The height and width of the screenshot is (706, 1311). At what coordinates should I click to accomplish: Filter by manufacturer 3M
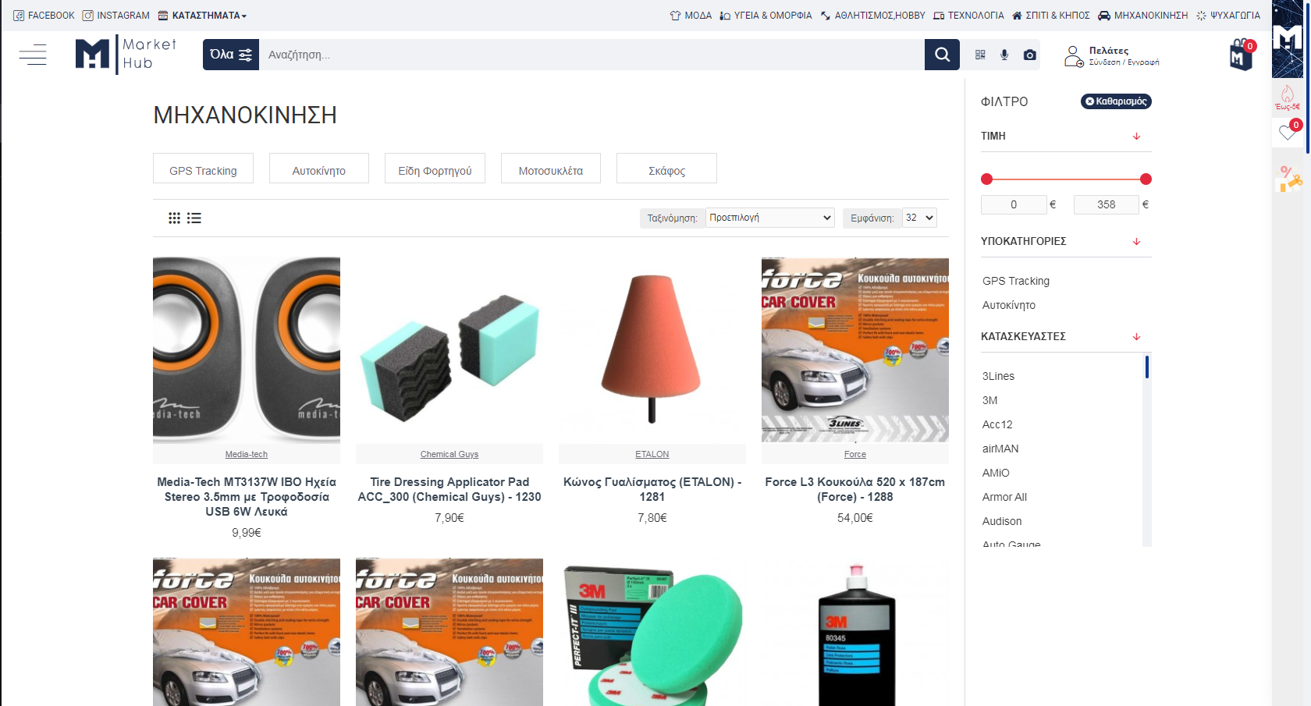coord(989,400)
